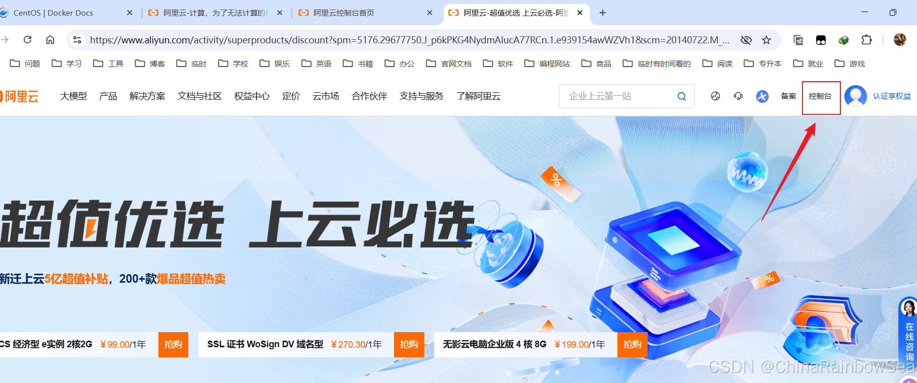The image size is (917, 383).
Task: Open the 软件 bookmark folder
Action: 498,63
